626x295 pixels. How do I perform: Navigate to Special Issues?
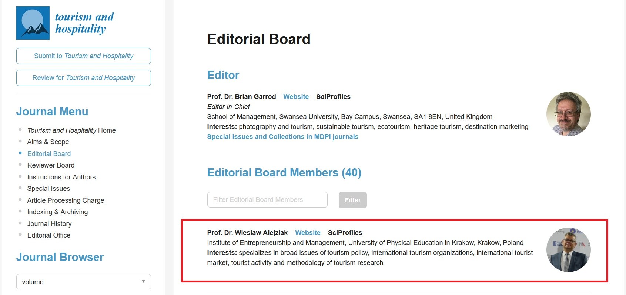coord(48,189)
